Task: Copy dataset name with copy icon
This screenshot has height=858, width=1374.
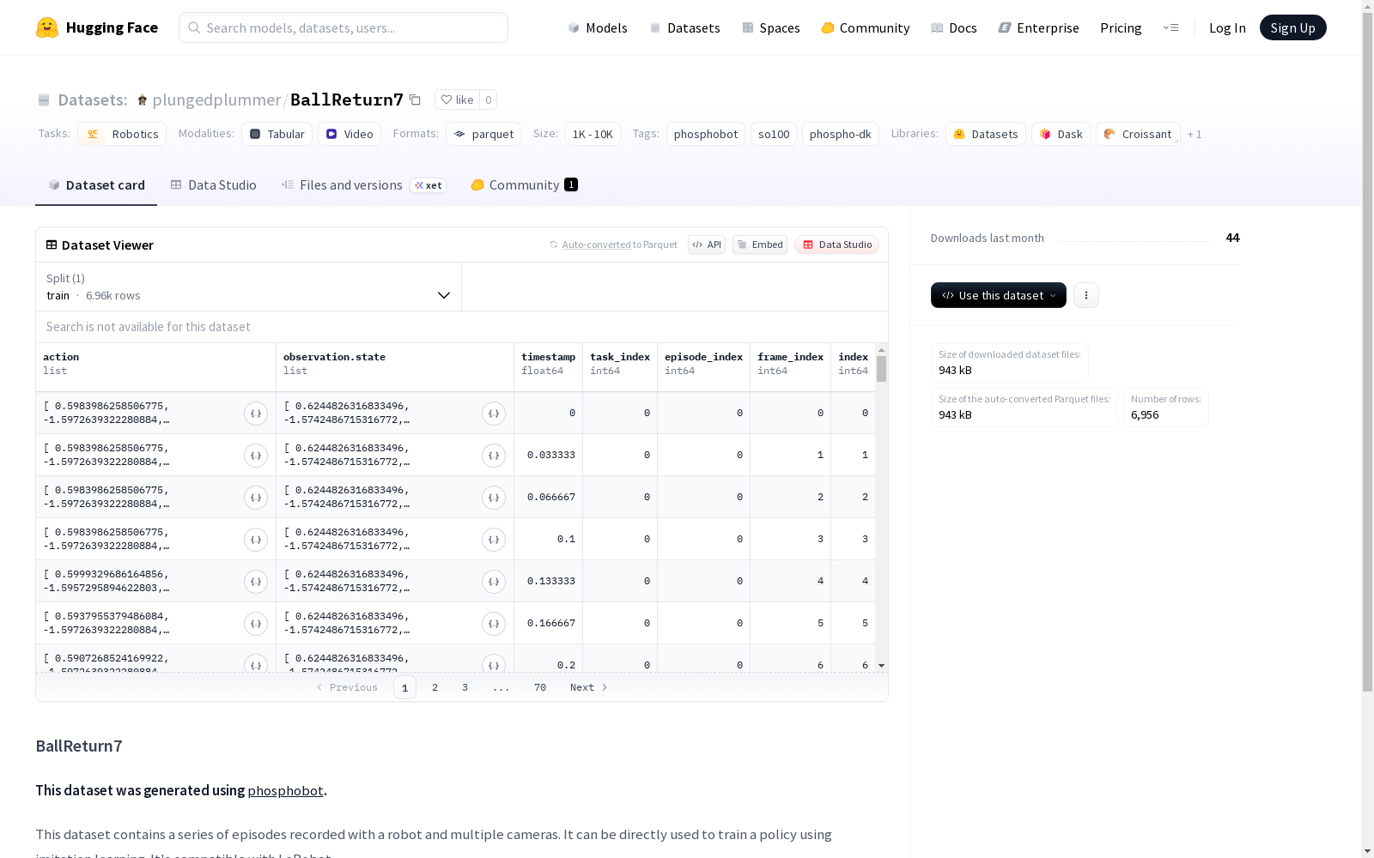Action: click(415, 100)
